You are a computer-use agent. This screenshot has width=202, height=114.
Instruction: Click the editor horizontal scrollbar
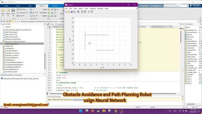[x=113, y=93]
